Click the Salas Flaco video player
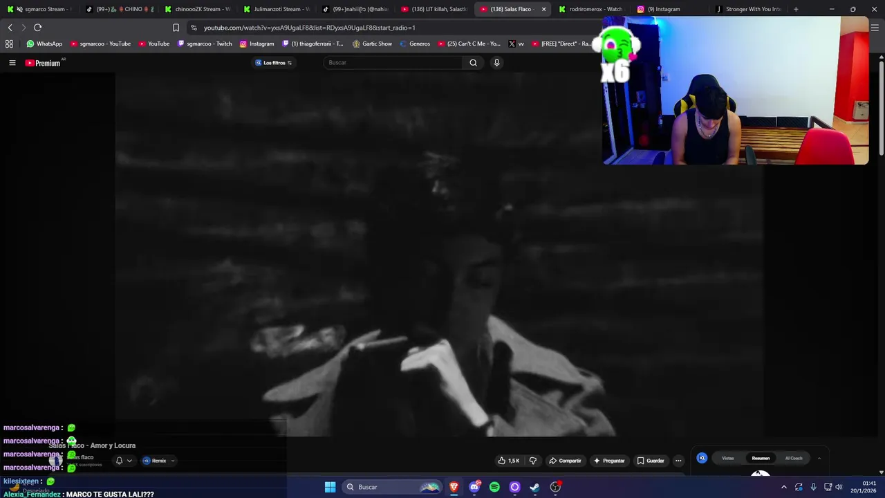 pos(439,255)
